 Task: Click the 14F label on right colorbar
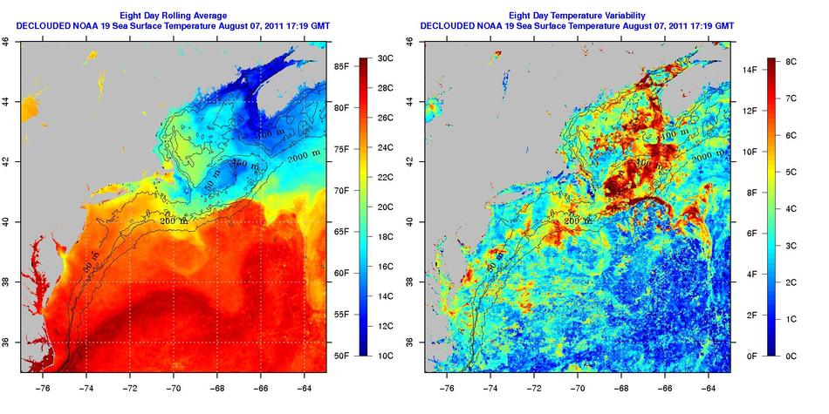750,70
